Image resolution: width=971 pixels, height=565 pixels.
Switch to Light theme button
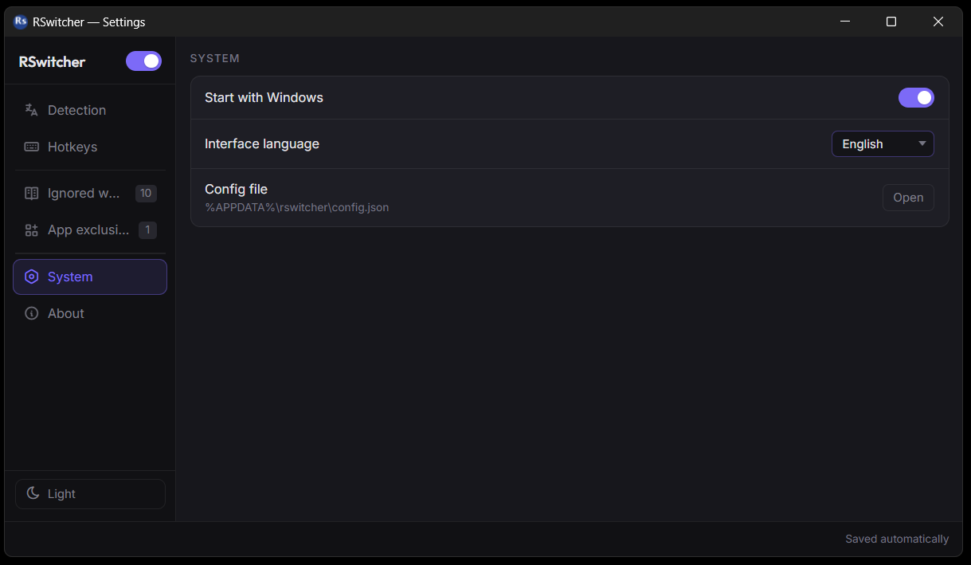click(90, 494)
